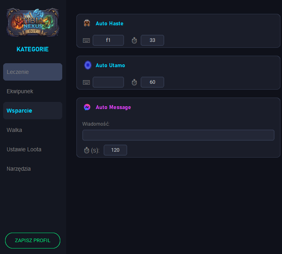The height and width of the screenshot is (254, 282).
Task: Click the keyboard icon in Auto Haste
Action: coord(86,40)
